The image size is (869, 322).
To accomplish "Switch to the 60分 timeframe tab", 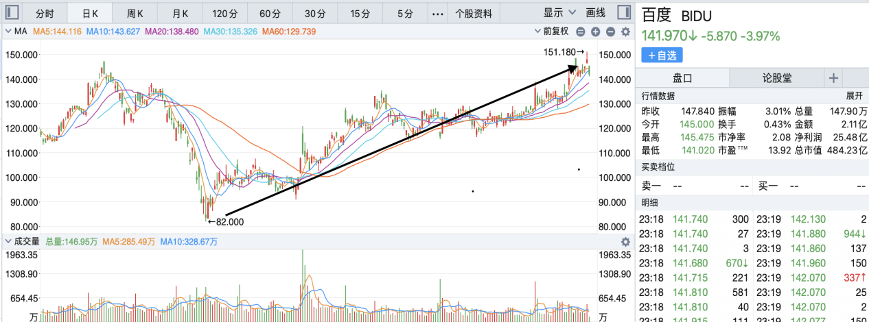I will (270, 13).
